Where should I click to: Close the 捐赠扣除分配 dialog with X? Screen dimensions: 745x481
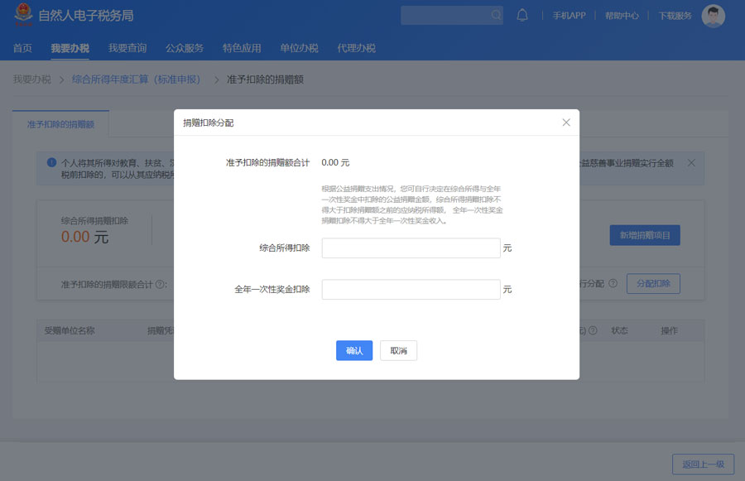coord(566,123)
